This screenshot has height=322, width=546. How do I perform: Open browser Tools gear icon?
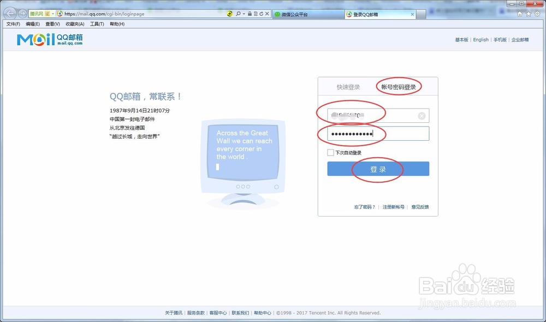[x=537, y=14]
